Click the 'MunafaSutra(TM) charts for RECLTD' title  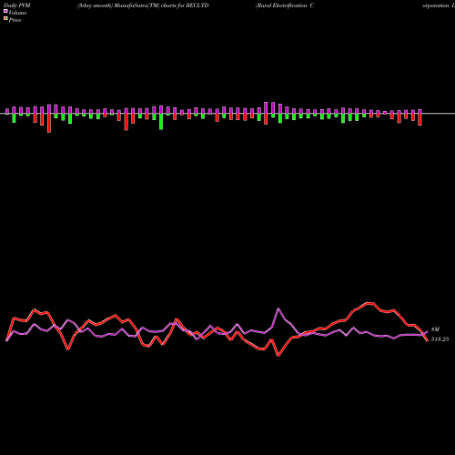pos(161,5)
